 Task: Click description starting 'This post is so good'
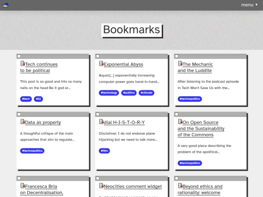pos(51,85)
